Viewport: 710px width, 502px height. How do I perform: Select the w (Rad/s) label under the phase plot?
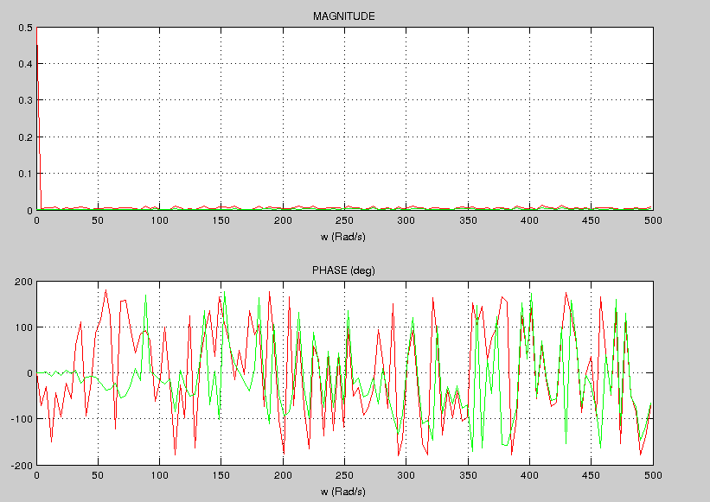(x=343, y=492)
